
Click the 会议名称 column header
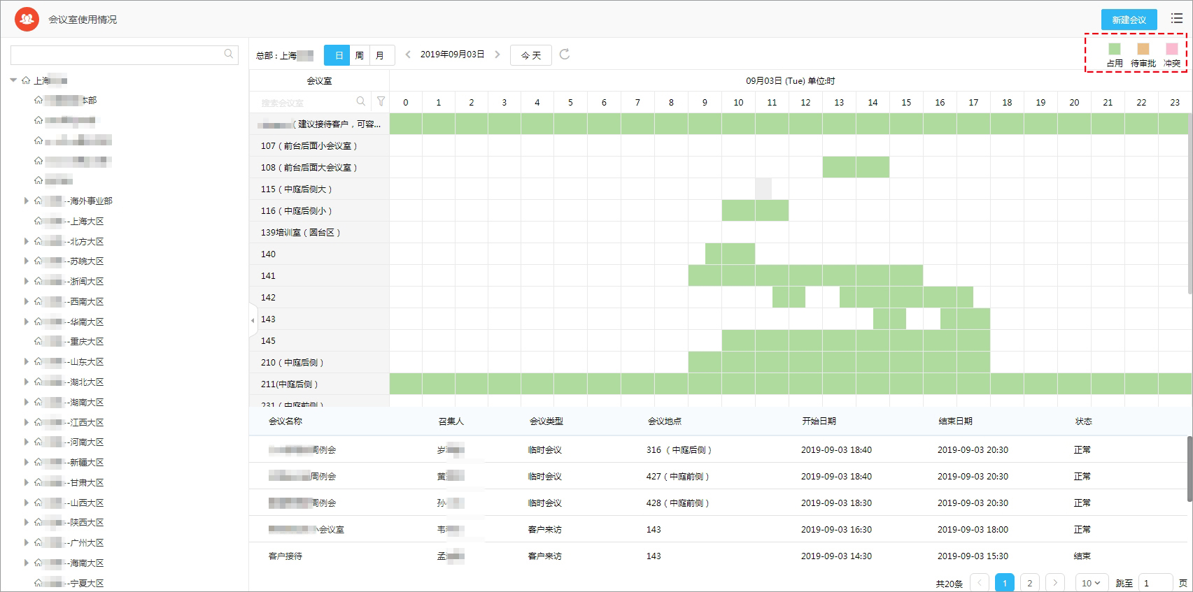click(x=285, y=421)
